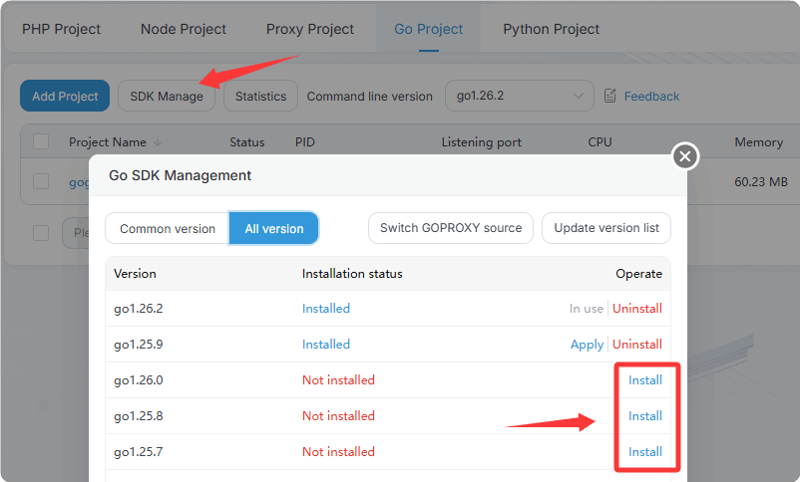Go to Proxy Project tab
Viewport: 800px width, 482px height.
pyautogui.click(x=310, y=29)
